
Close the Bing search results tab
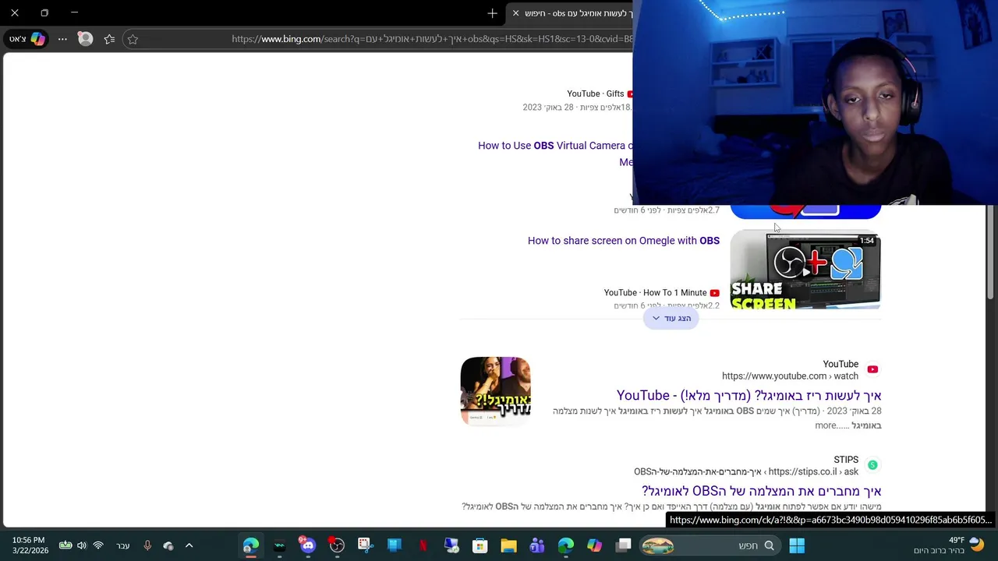tap(515, 13)
